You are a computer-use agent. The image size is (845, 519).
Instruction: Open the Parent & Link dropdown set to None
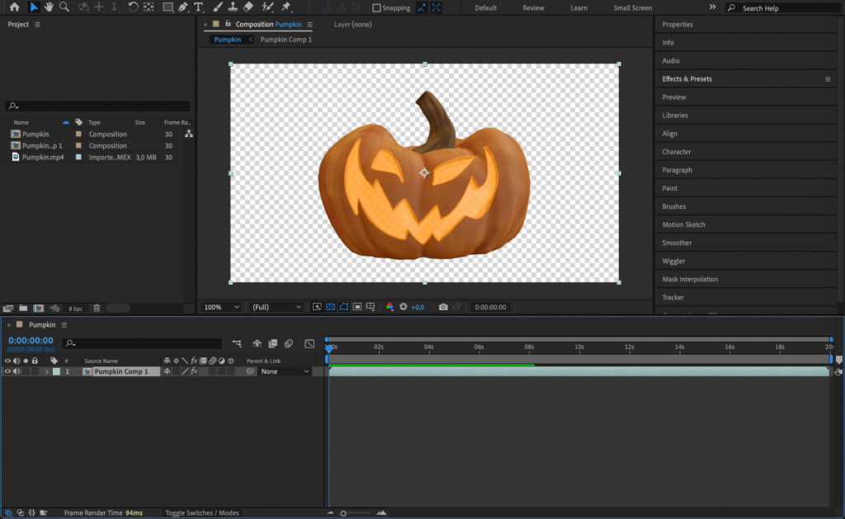point(284,371)
